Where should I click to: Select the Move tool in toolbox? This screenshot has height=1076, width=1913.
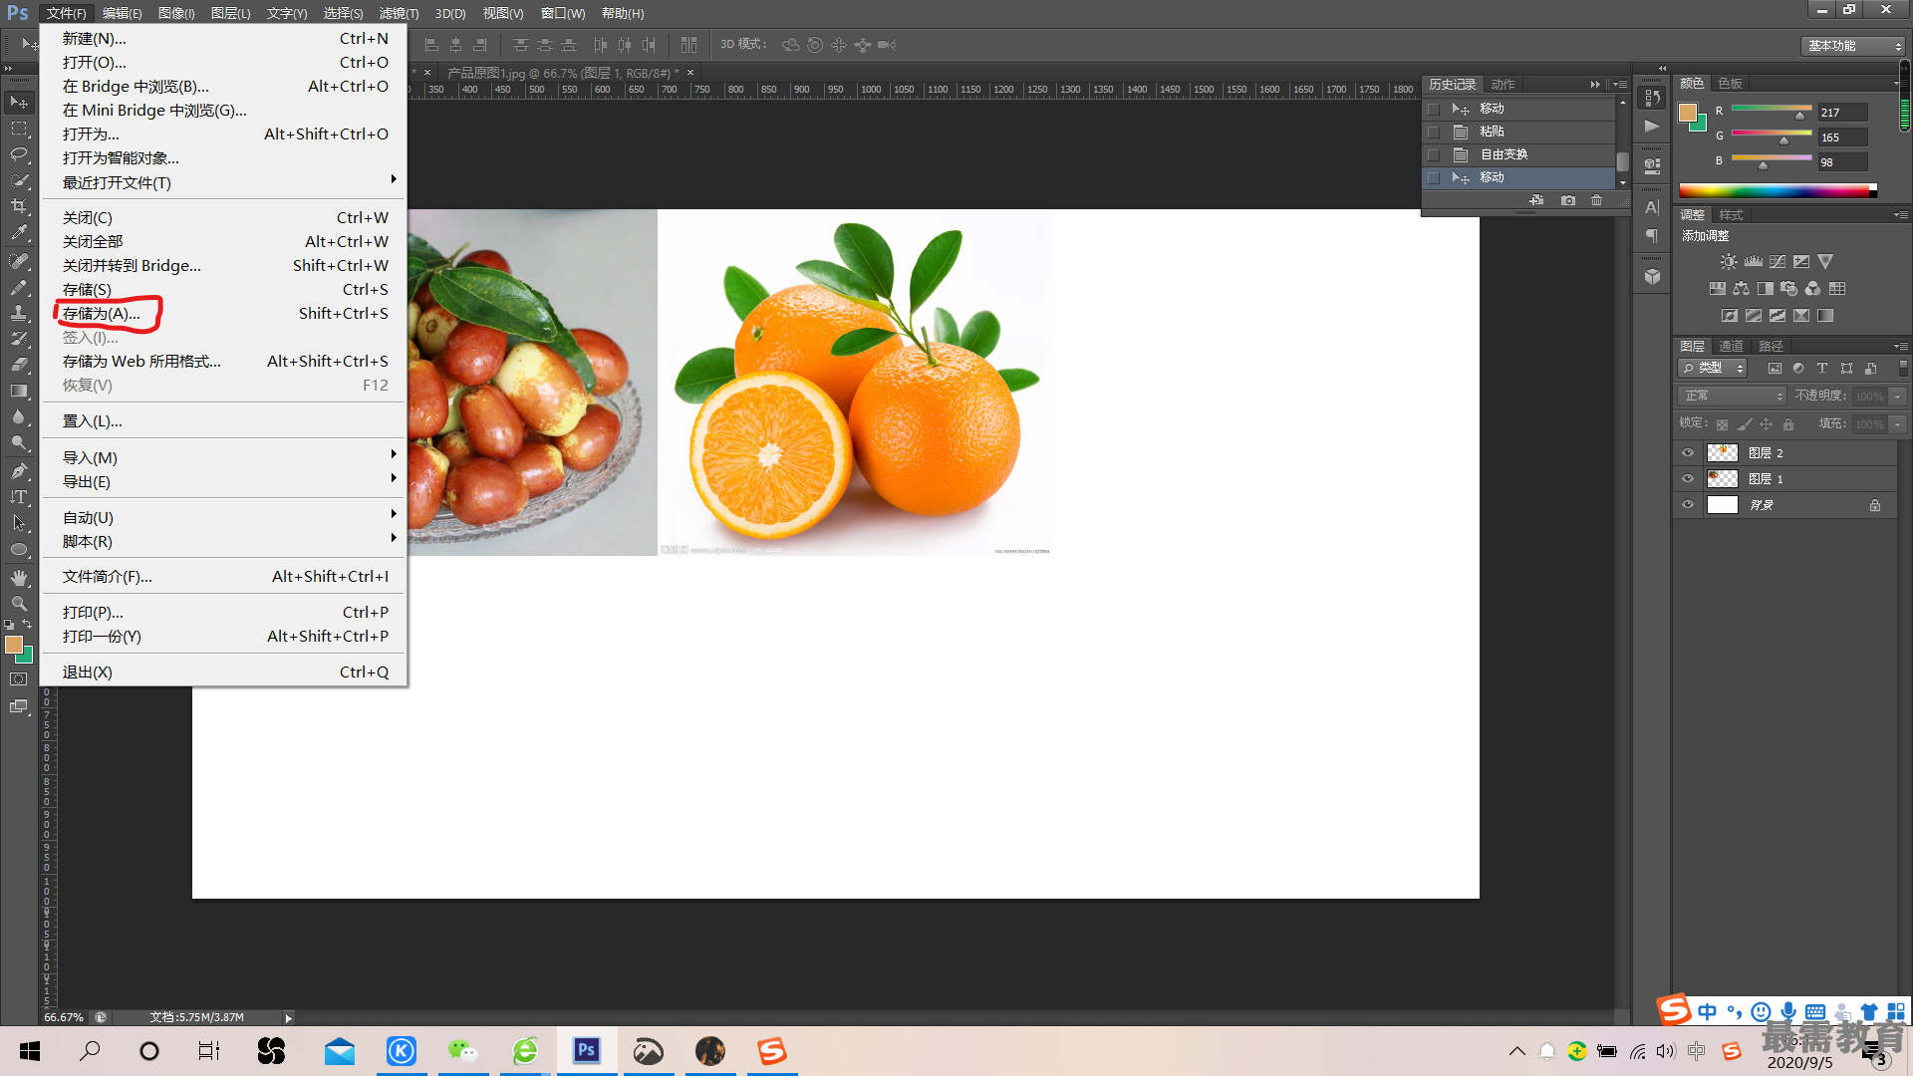click(x=19, y=103)
